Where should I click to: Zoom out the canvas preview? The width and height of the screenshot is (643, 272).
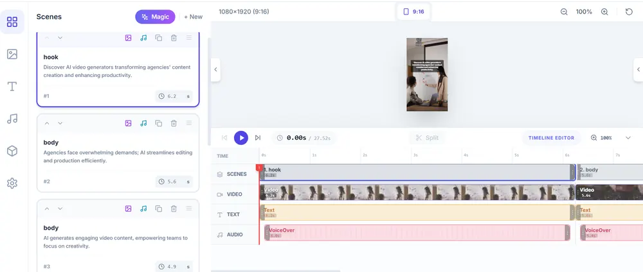[564, 12]
